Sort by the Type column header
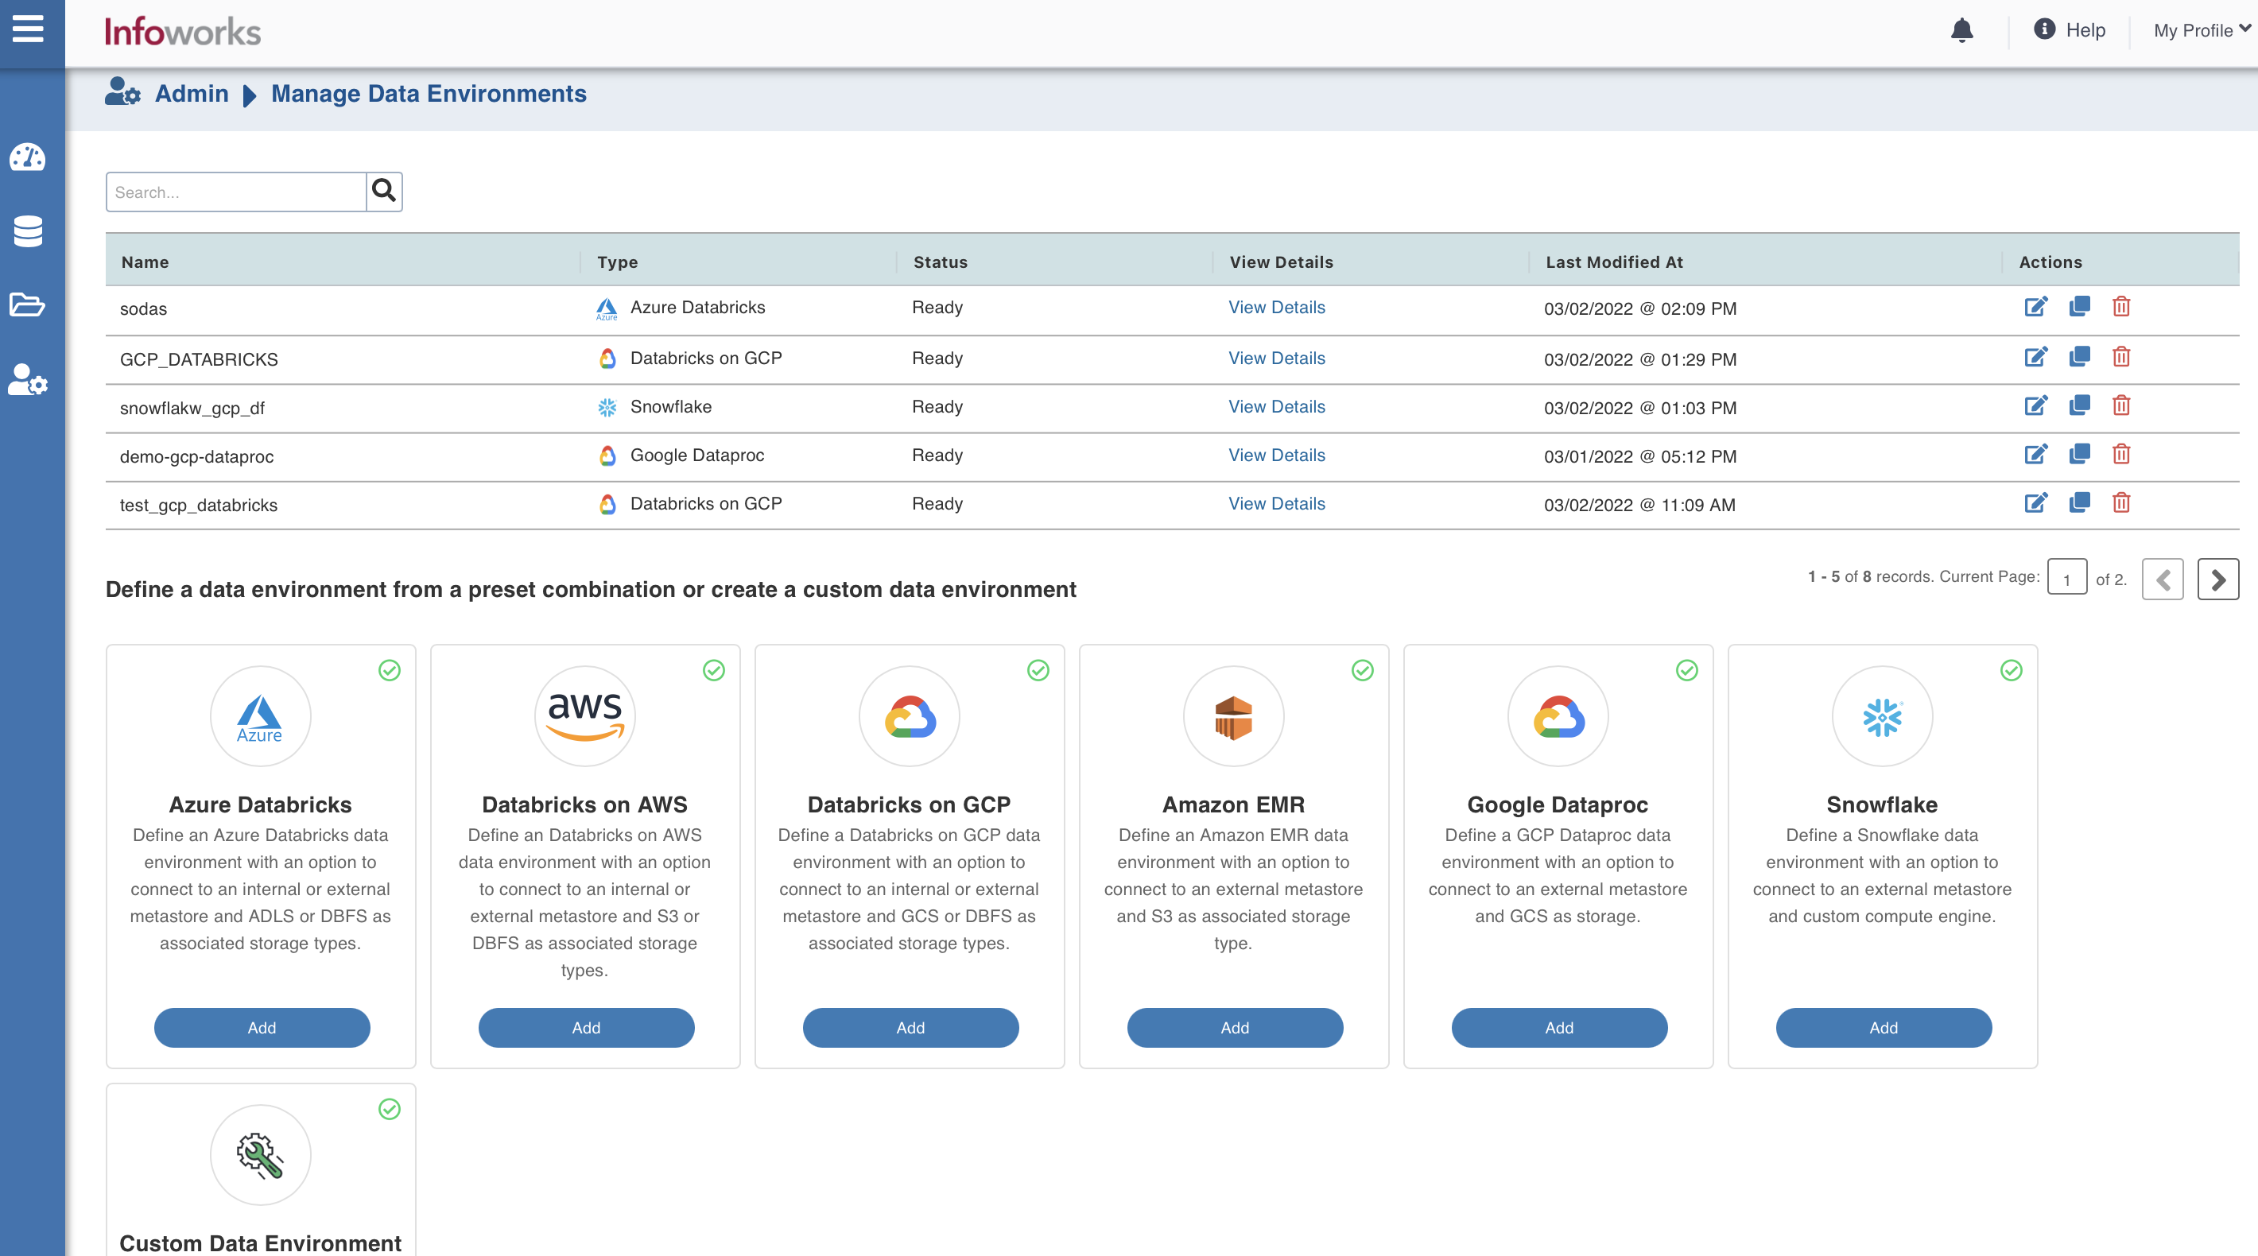The width and height of the screenshot is (2258, 1256). click(x=617, y=262)
